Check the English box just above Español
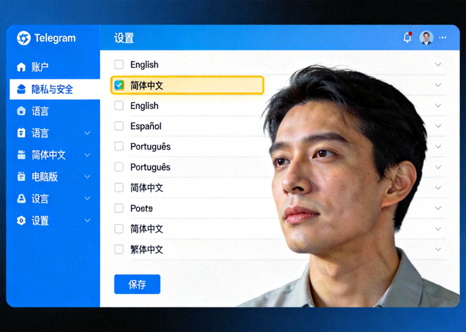 point(119,105)
